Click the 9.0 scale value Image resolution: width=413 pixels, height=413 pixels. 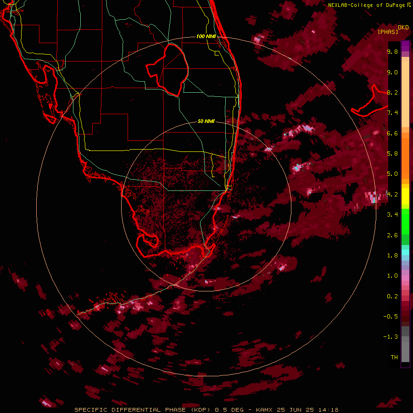[392, 72]
